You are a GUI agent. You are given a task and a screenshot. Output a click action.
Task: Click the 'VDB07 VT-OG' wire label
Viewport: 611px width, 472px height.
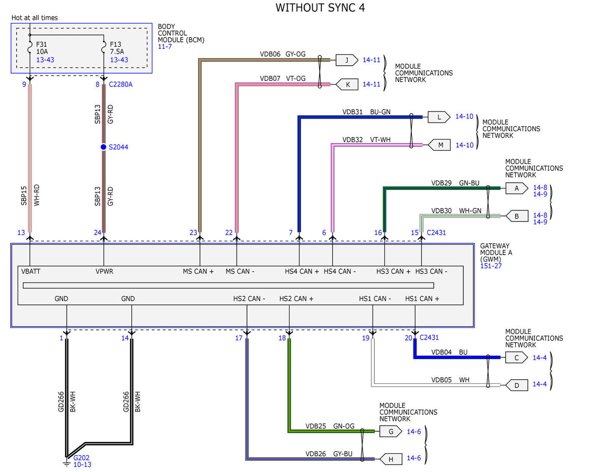[283, 79]
